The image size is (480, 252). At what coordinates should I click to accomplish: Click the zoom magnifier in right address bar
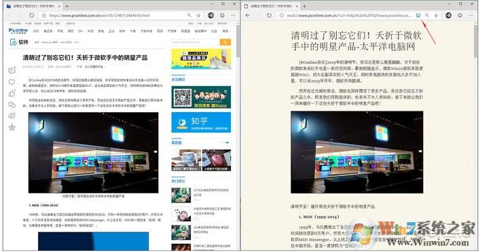(x=427, y=16)
